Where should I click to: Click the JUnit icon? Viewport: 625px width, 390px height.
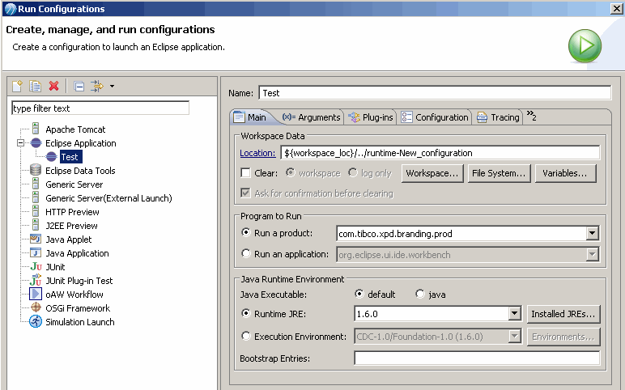(36, 266)
